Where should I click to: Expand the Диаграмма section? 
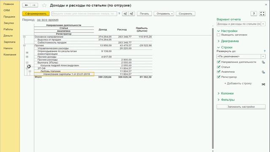[x=228, y=41]
